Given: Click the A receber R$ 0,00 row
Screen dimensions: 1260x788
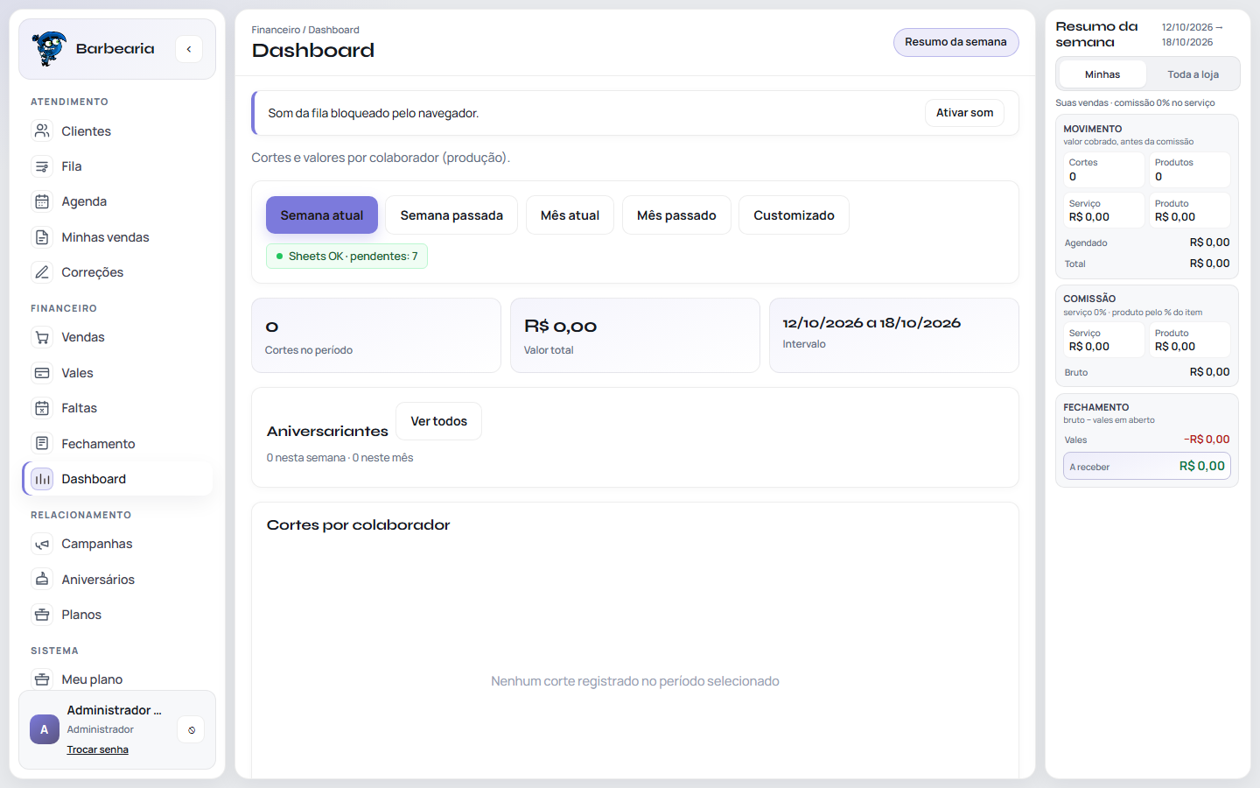Looking at the screenshot, I should [1147, 467].
